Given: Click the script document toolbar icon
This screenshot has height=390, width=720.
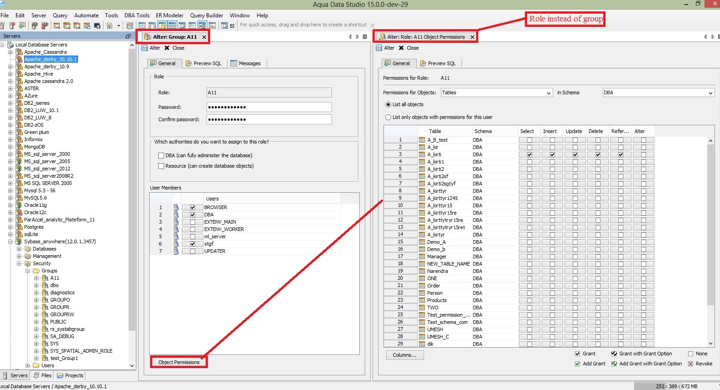Looking at the screenshot, I should (x=109, y=26).
